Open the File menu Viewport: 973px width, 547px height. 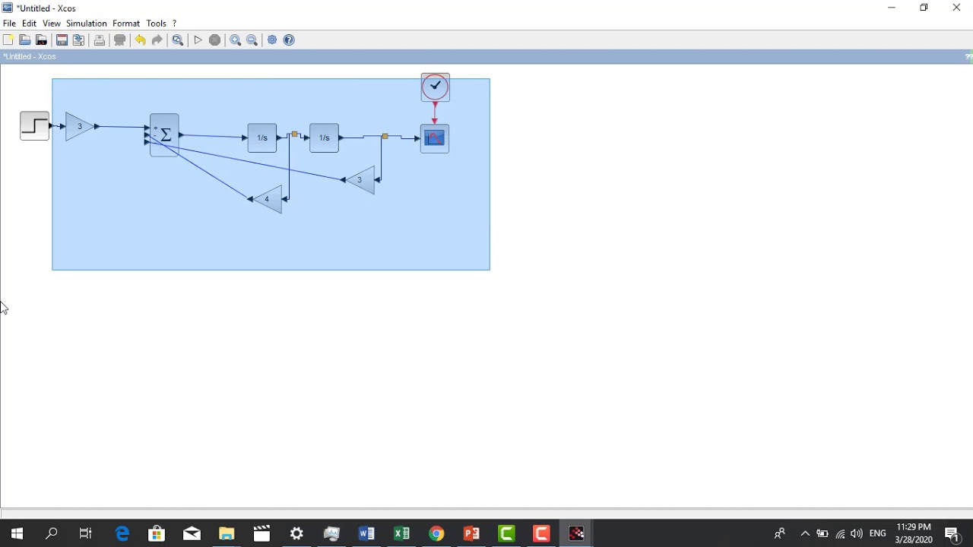tap(9, 24)
